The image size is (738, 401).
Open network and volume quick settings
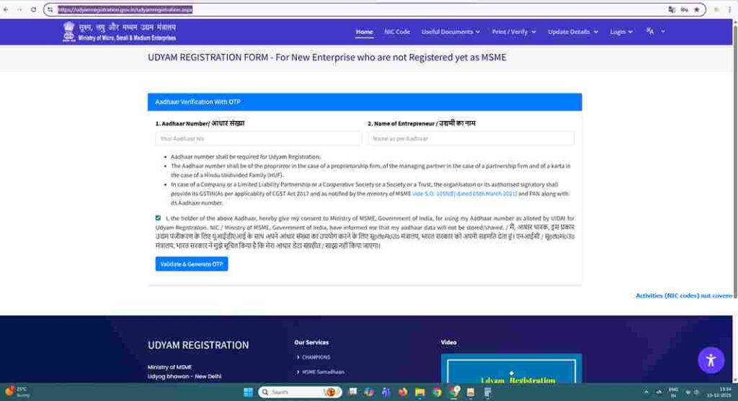(692, 392)
